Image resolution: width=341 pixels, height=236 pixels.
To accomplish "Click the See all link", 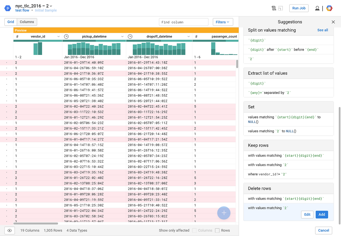I will (x=322, y=30).
